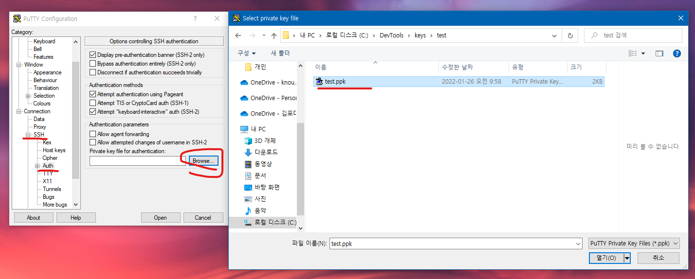
Task: Select the 음악 folder icon
Action: point(248,211)
